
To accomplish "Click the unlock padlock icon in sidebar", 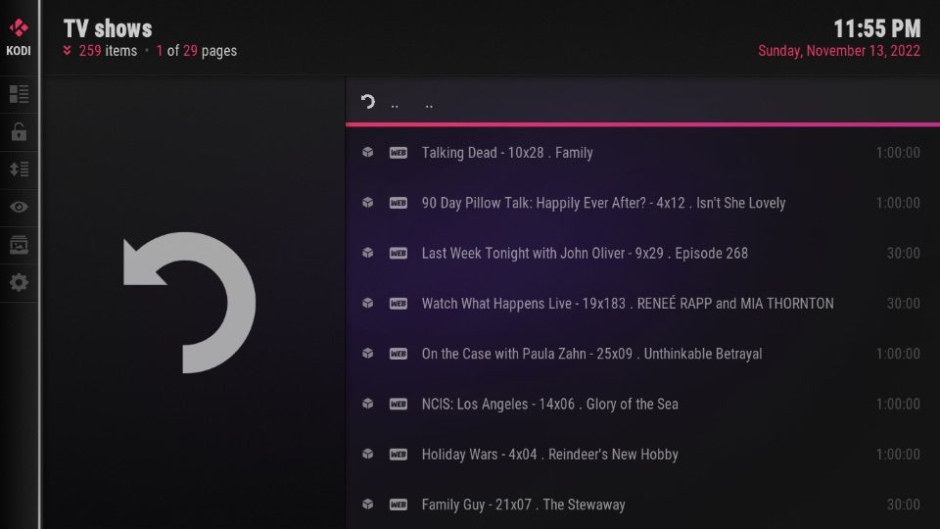I will (19, 131).
